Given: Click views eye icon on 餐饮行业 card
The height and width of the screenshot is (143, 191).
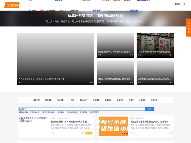Looking at the screenshot, I should click(x=99, y=82).
